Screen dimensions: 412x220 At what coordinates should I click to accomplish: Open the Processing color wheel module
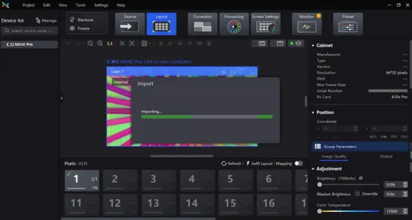pos(234,24)
